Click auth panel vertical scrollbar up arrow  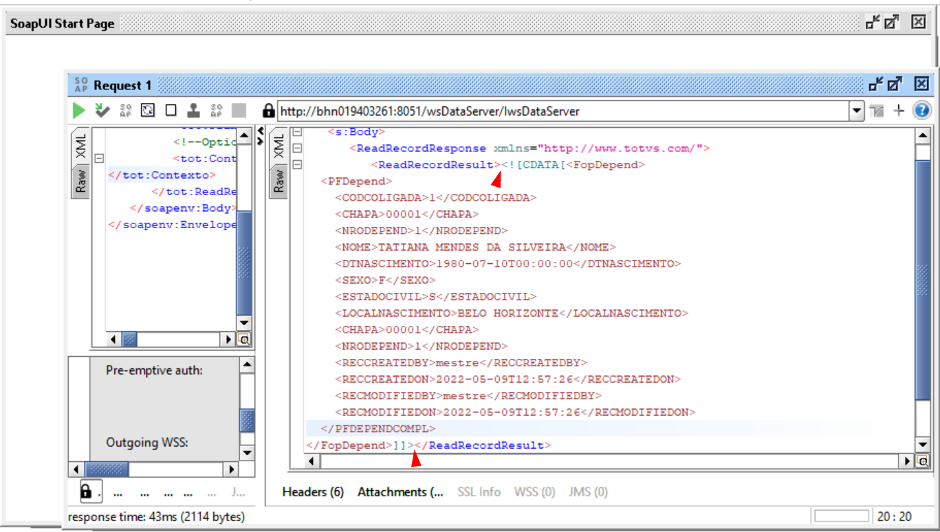(248, 365)
